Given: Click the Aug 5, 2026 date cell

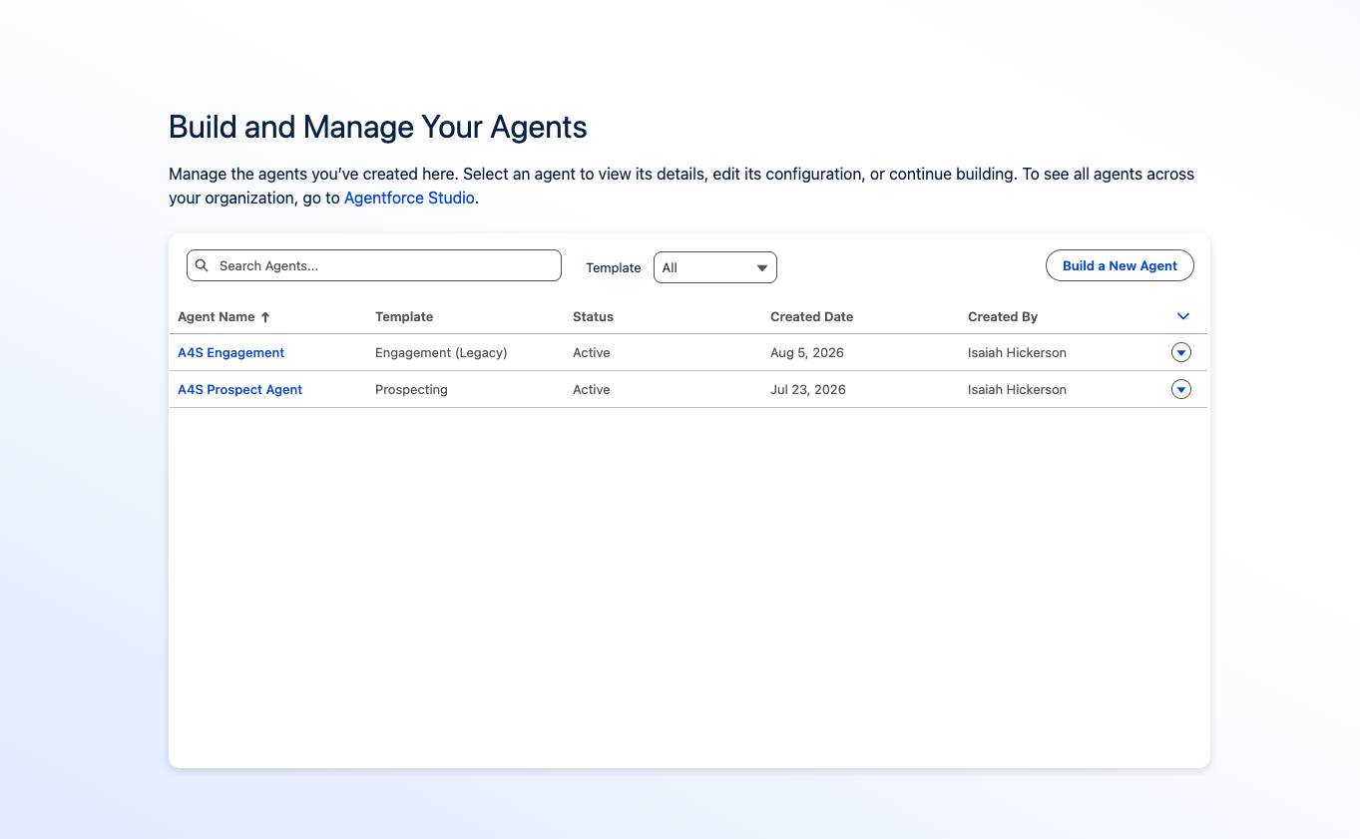Looking at the screenshot, I should [806, 352].
